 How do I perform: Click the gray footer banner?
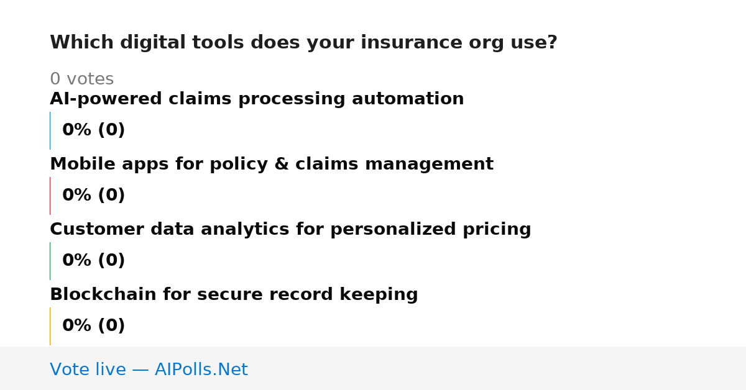[373, 368]
